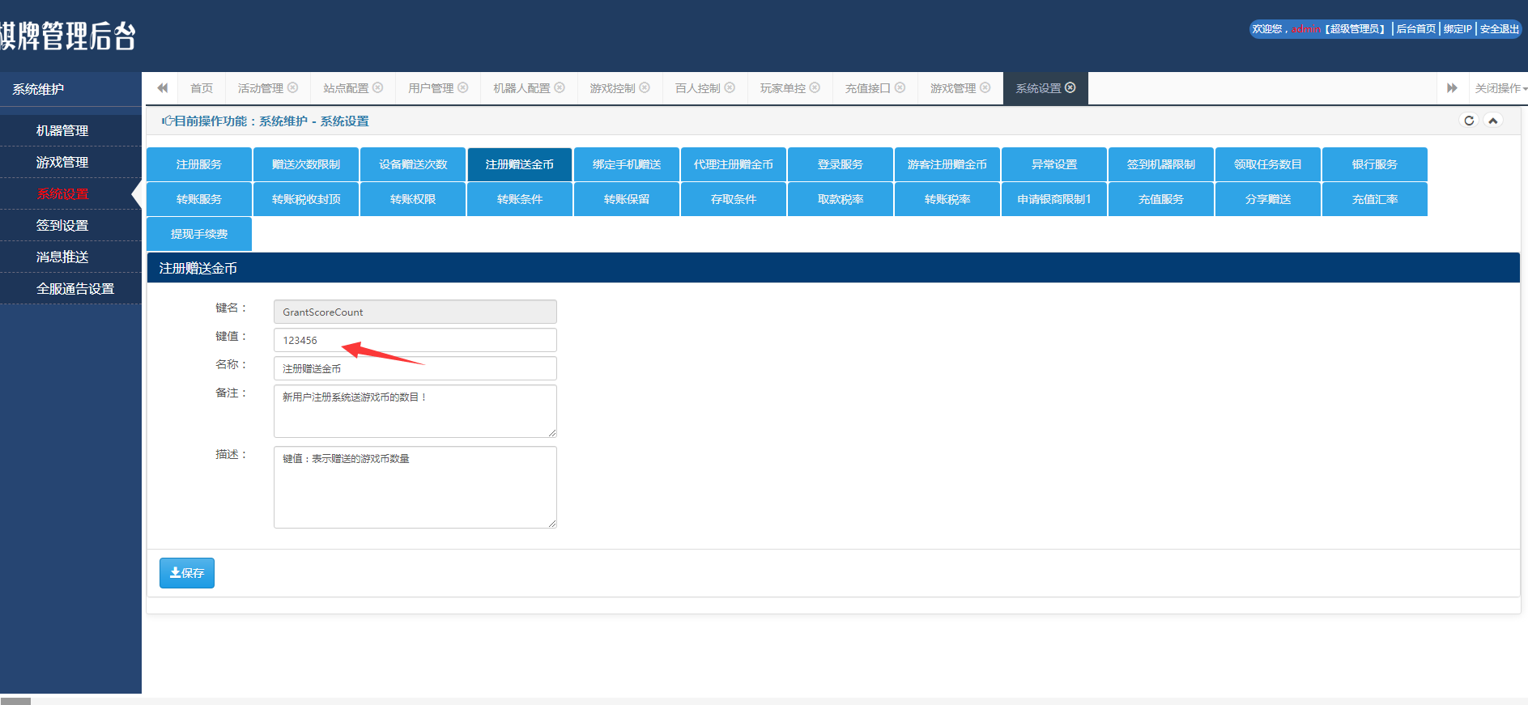Close the 系统设置 tab with its x icon
This screenshot has height=705, width=1528.
(1070, 87)
